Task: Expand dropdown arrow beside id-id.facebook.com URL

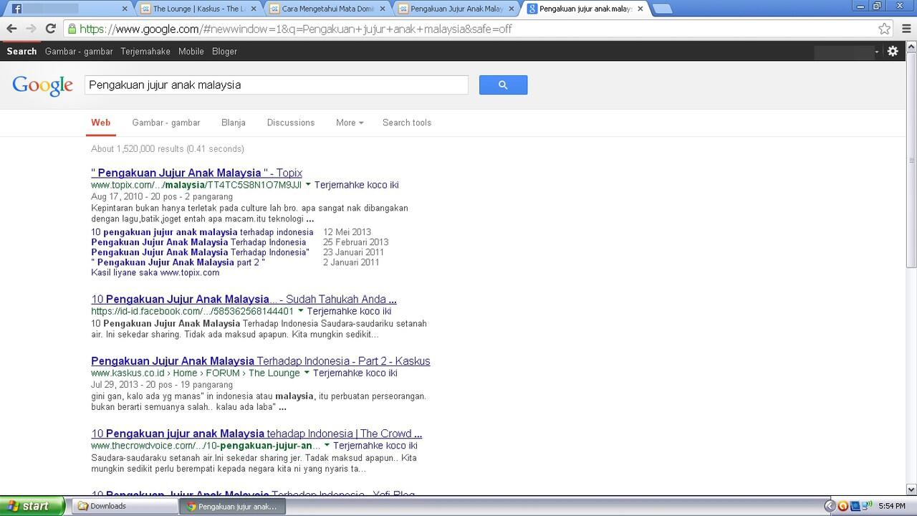Action: (x=301, y=311)
